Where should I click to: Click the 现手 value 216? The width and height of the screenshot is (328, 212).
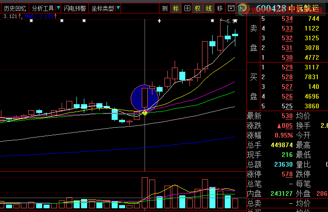[x=287, y=155]
